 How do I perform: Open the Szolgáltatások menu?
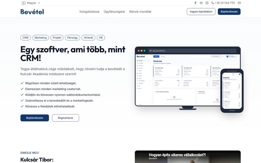(x=89, y=12)
